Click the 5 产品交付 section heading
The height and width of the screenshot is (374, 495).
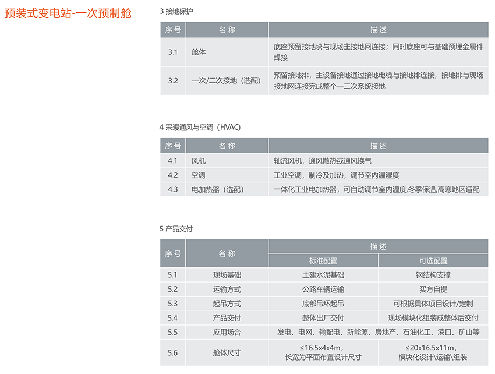click(176, 229)
